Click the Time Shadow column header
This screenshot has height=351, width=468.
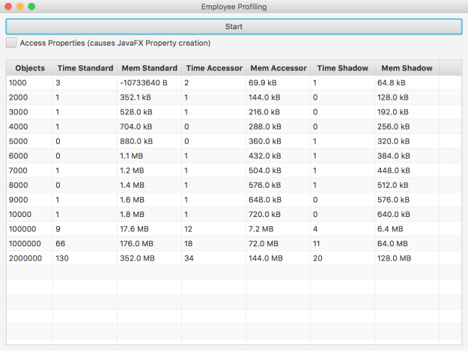tap(342, 68)
